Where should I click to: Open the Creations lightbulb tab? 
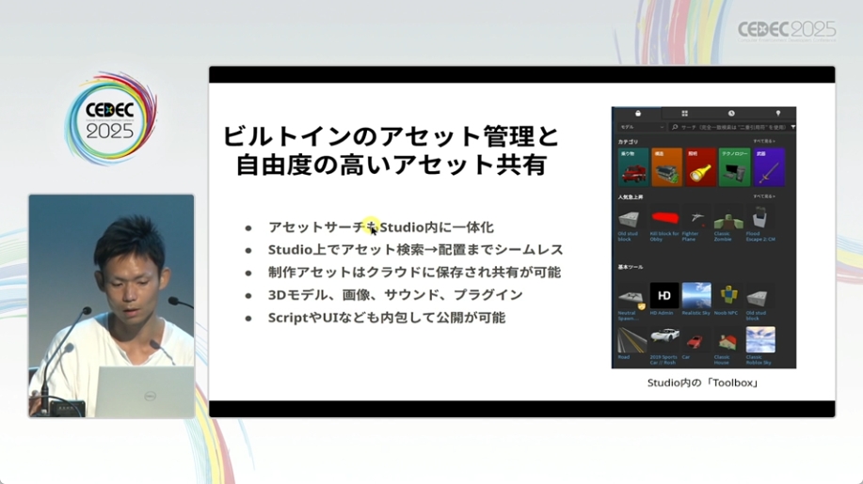click(777, 113)
